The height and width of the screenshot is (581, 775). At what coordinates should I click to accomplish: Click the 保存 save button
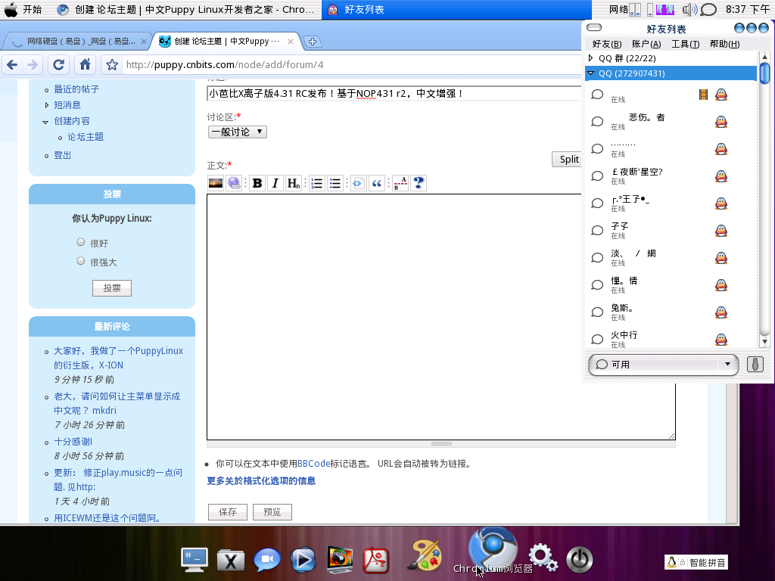pos(228,512)
